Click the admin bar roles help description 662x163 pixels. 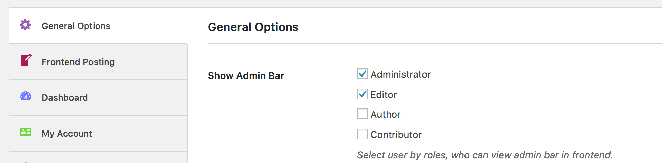[x=485, y=155]
